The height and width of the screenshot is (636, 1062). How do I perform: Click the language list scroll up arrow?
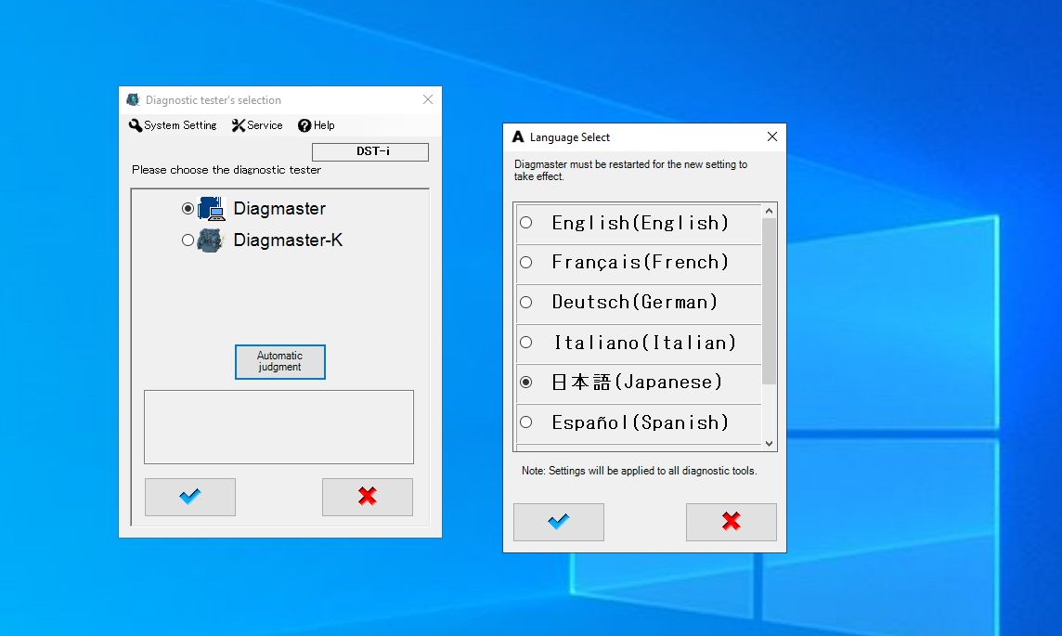point(769,211)
